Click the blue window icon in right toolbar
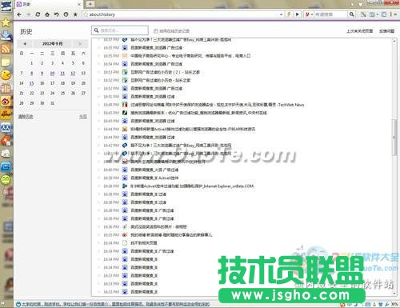The image size is (400, 308). click(383, 14)
